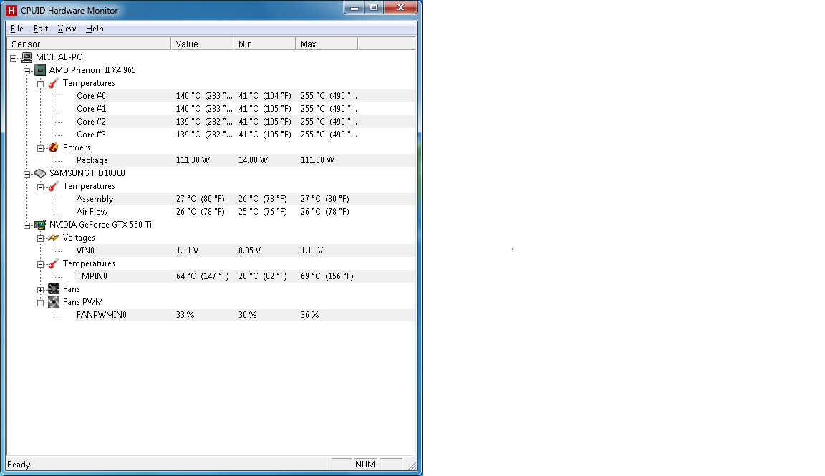Viewport: 825px width, 476px height.
Task: Click the Fans PWM node icon
Action: click(x=54, y=302)
